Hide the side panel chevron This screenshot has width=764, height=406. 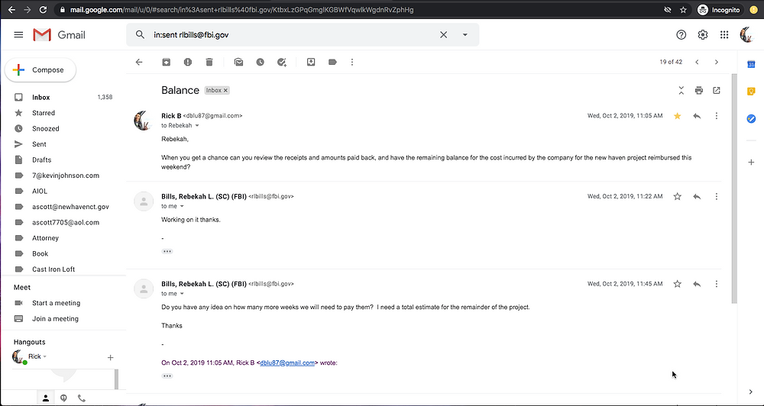coord(751,392)
